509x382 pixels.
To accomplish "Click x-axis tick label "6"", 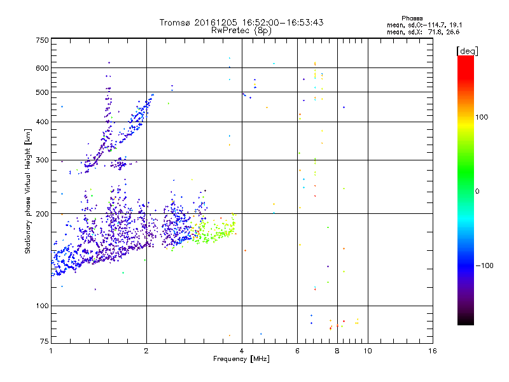I will pos(297,351).
